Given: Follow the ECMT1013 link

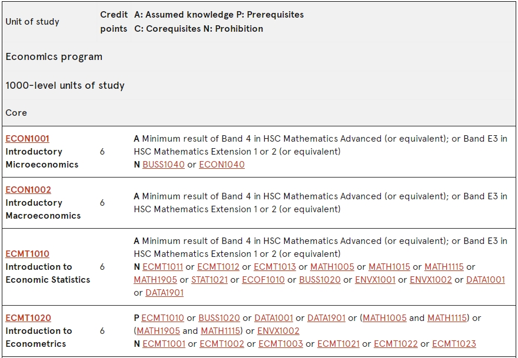Looking at the screenshot, I should (x=274, y=267).
